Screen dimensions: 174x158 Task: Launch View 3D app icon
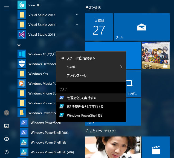click(22, 5)
